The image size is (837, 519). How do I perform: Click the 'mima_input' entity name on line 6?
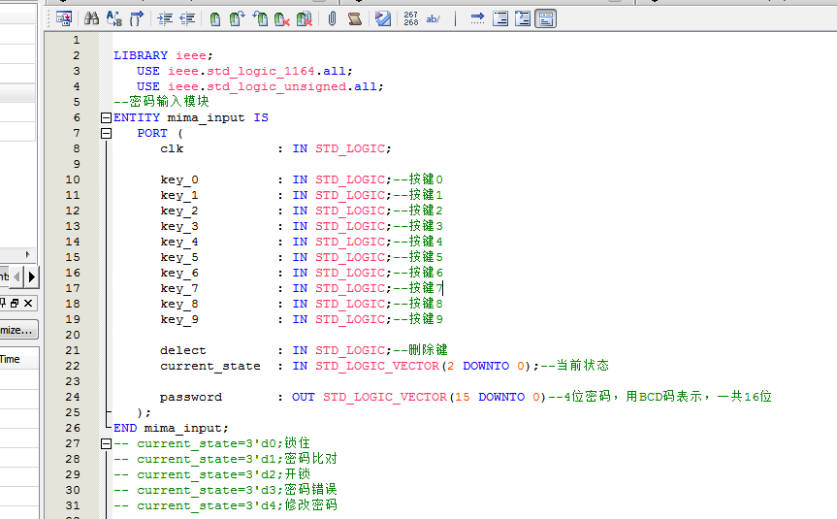pos(206,117)
